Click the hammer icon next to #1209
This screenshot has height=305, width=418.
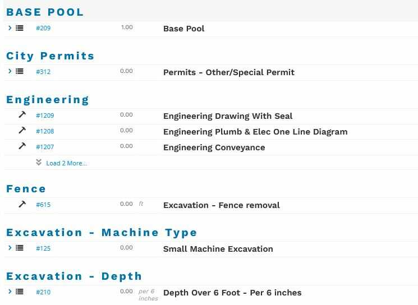coord(22,115)
